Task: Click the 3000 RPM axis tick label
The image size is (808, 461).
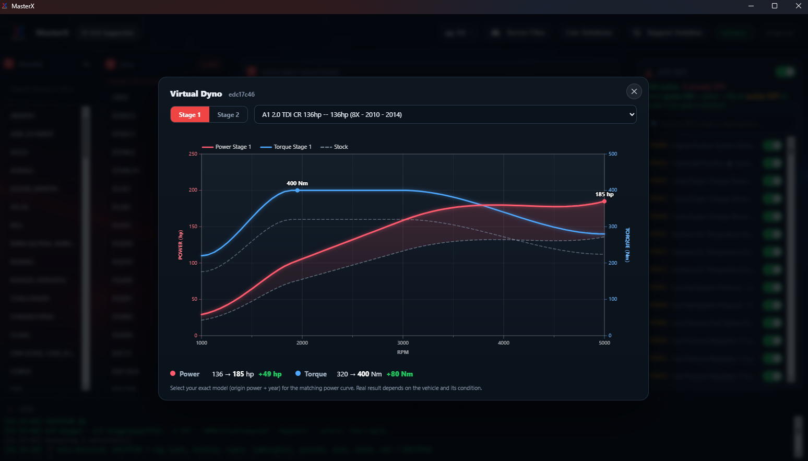Action: click(x=403, y=343)
